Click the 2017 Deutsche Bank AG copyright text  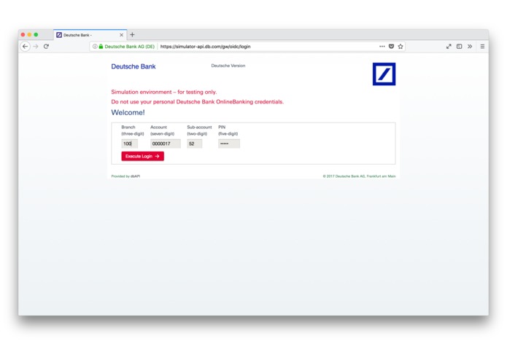[359, 176]
